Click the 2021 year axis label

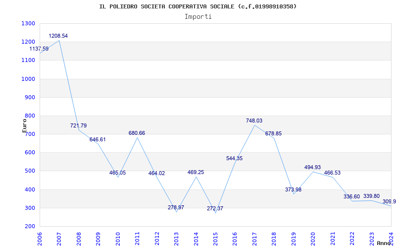[333, 239]
